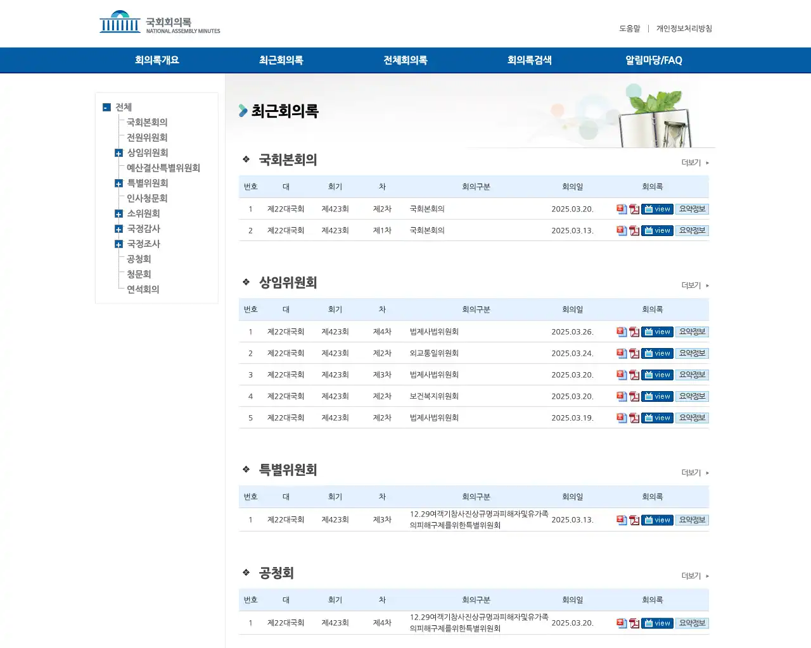Select 청문회 in the sidebar tree

139,274
